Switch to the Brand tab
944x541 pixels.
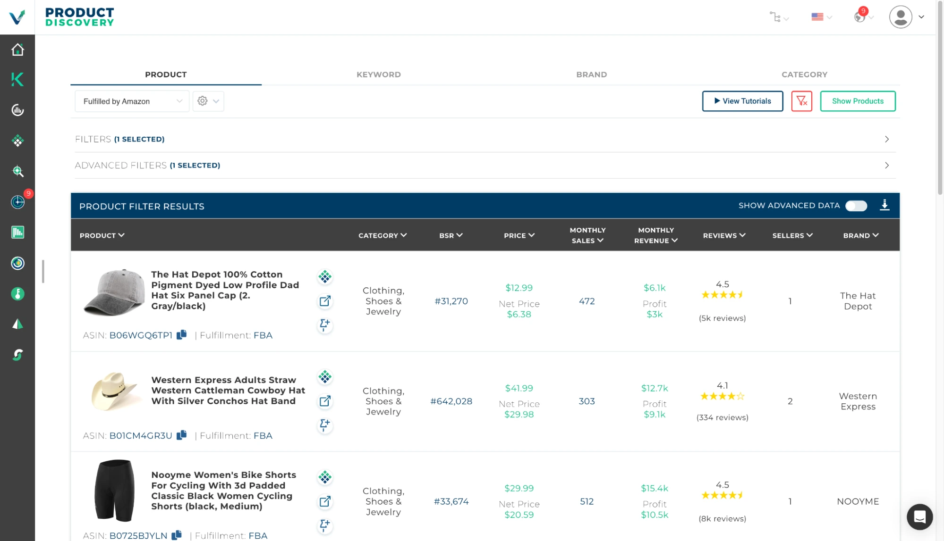tap(591, 75)
